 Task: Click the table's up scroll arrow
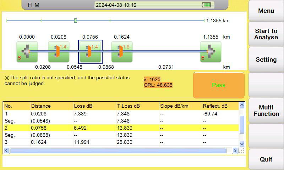[242, 105]
